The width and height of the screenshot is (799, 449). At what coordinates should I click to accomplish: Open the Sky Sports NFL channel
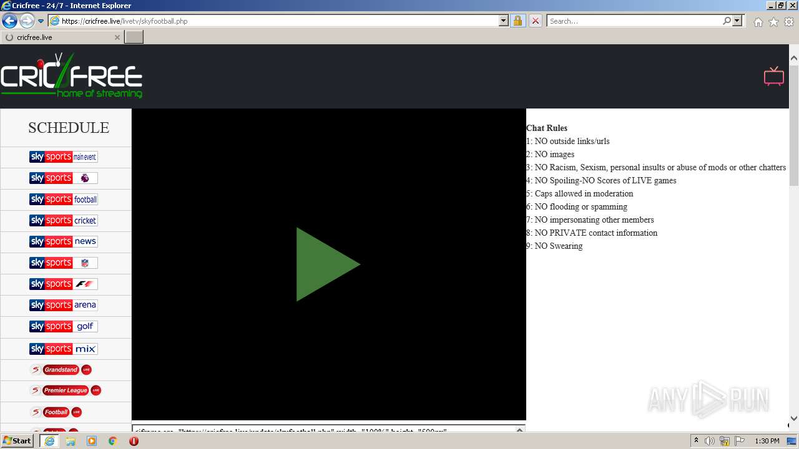pos(64,263)
